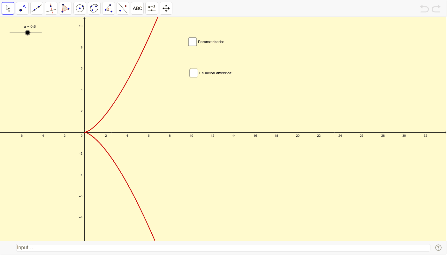447x255 pixels.
Task: Select the Slider a=2 tool
Action: point(152,8)
